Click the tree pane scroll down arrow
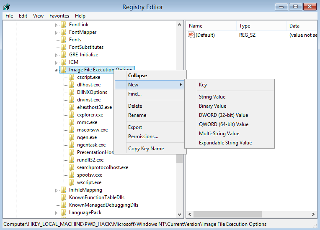320x230 pixels. click(x=179, y=214)
